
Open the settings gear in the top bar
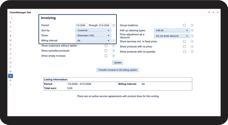click(x=213, y=12)
